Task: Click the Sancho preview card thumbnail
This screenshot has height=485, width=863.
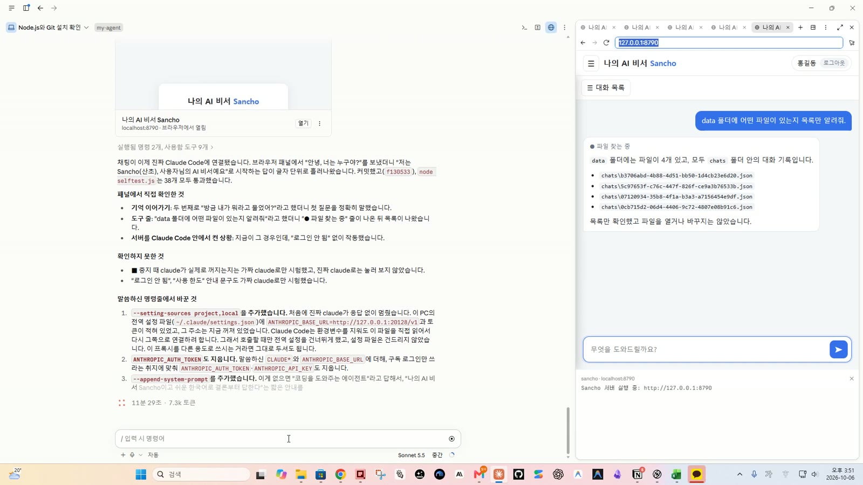Action: [223, 75]
